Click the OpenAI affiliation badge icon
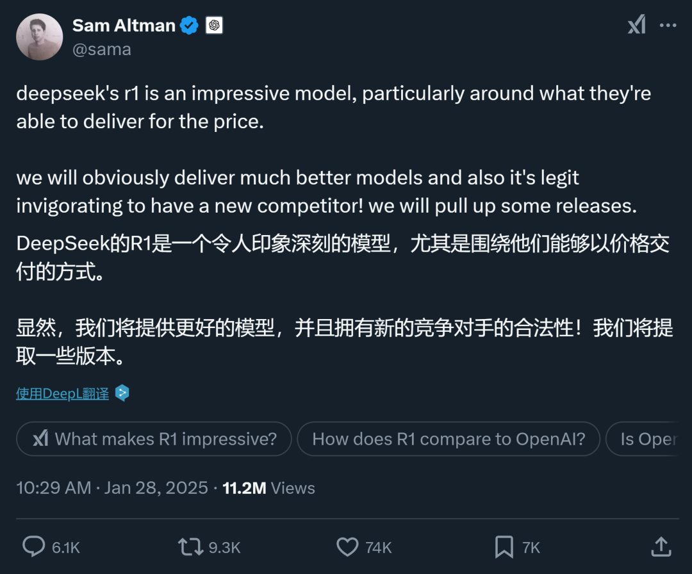 coord(214,26)
